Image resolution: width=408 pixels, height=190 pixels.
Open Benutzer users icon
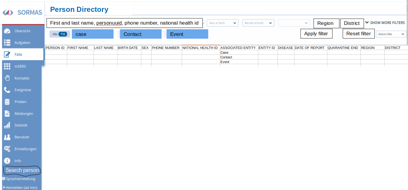click(x=7, y=137)
